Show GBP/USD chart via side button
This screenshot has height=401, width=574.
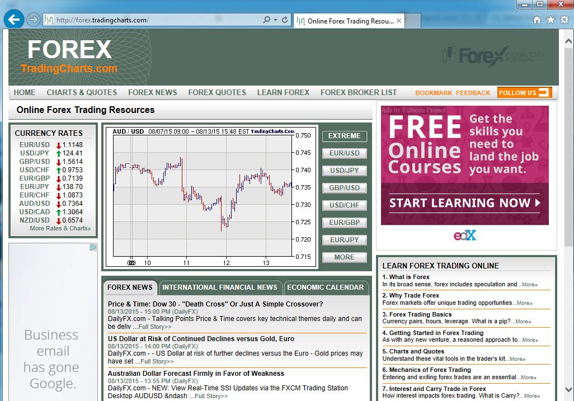point(345,188)
